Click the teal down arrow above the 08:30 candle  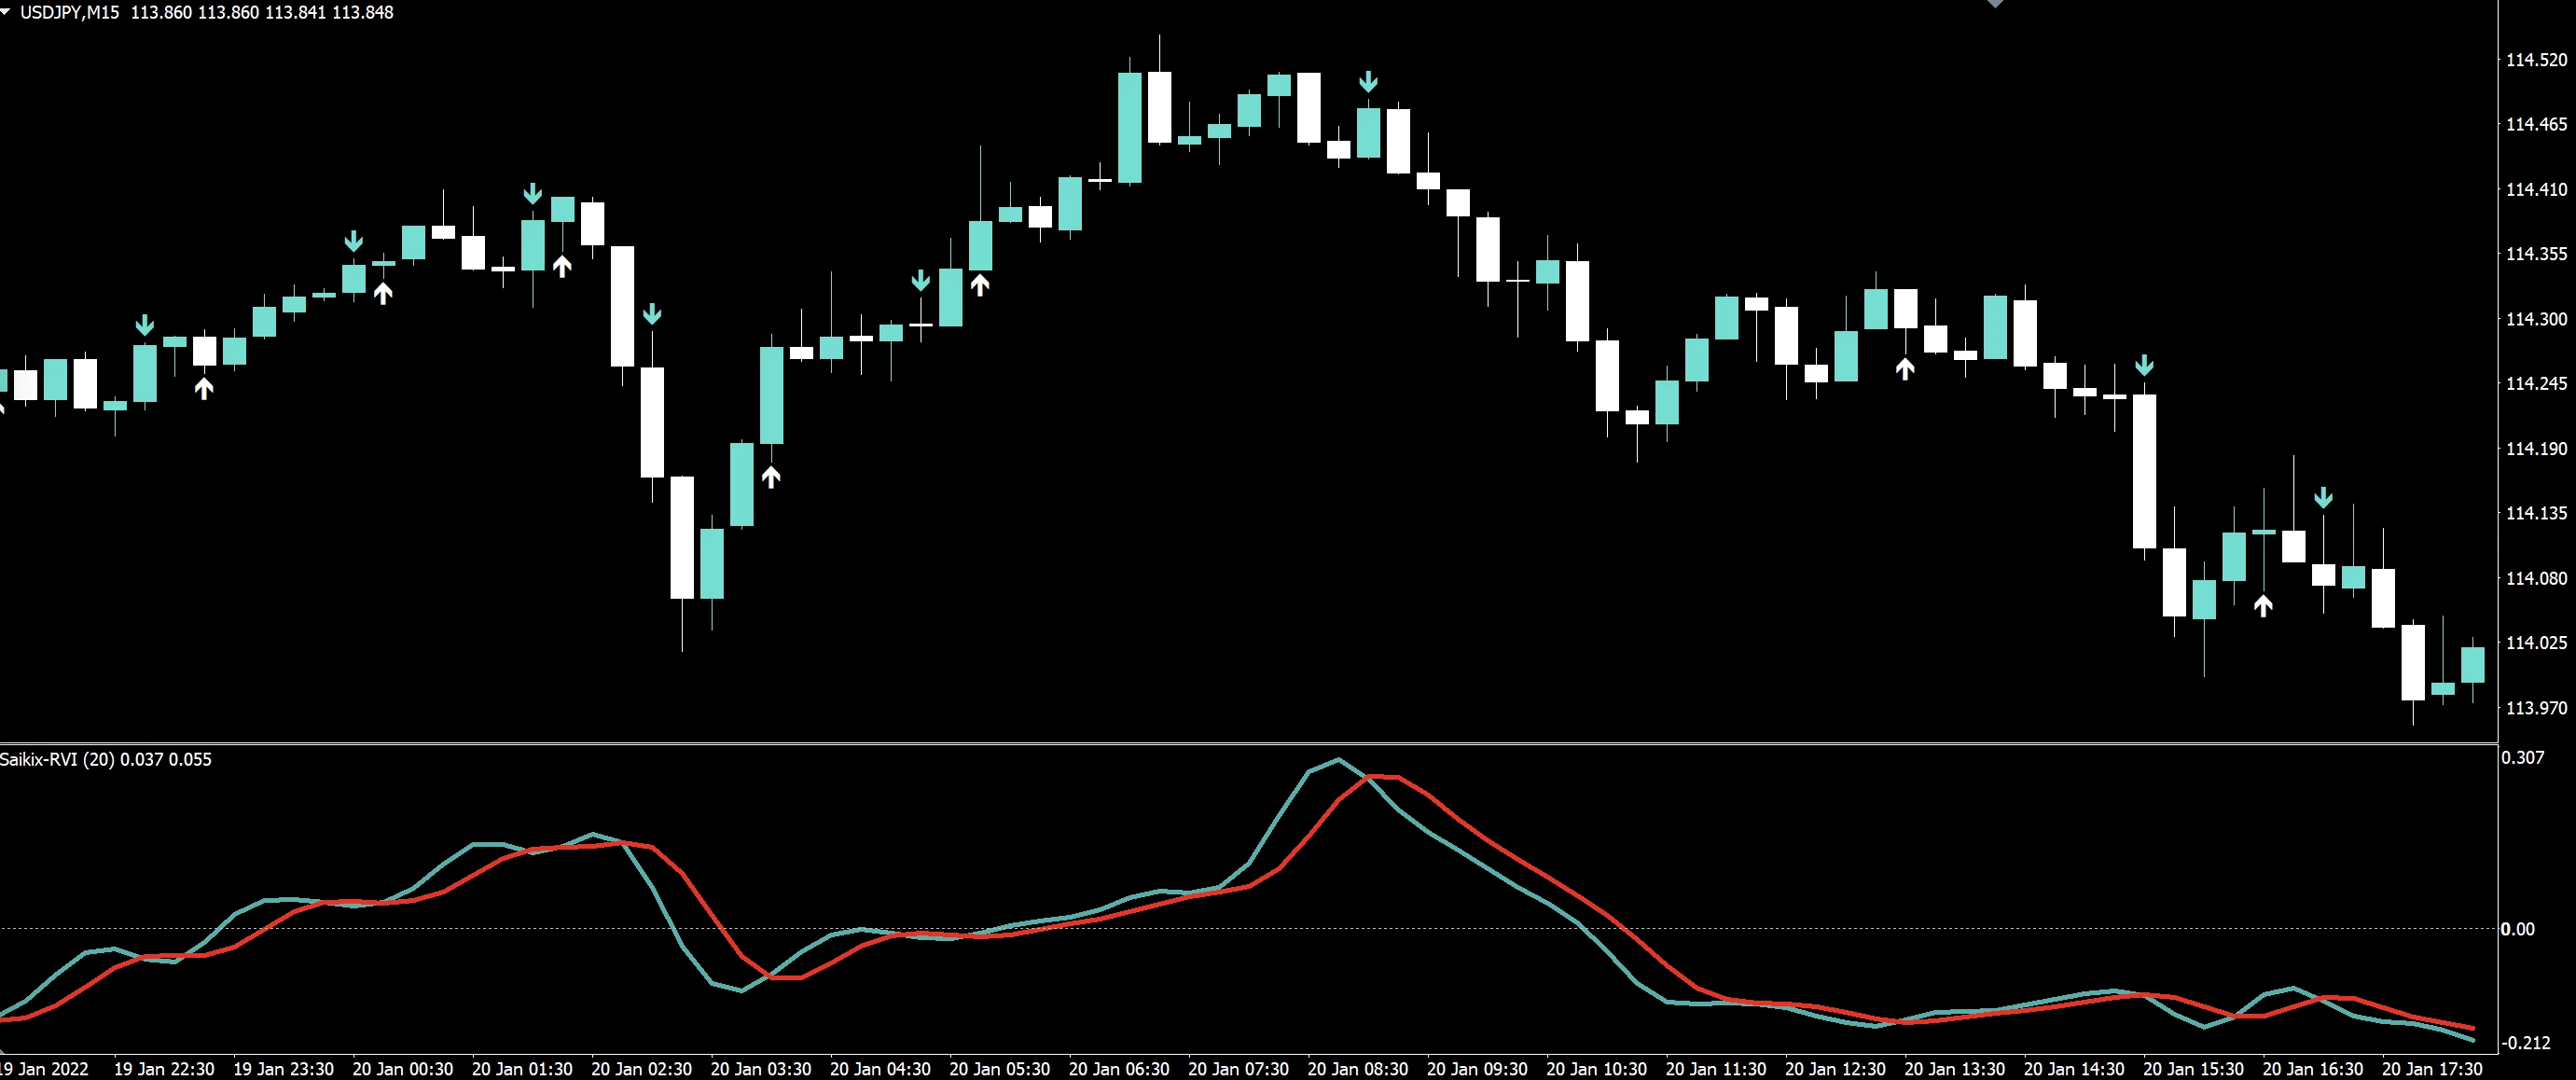[x=1368, y=82]
